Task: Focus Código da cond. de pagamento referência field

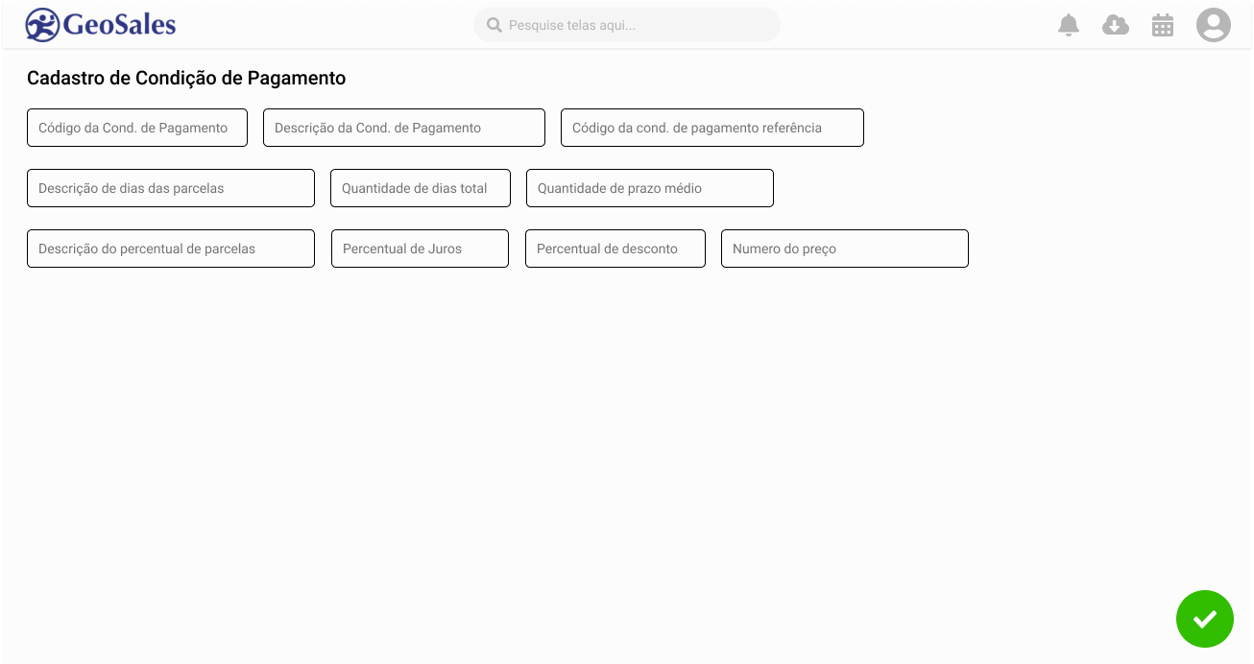Action: pyautogui.click(x=712, y=128)
